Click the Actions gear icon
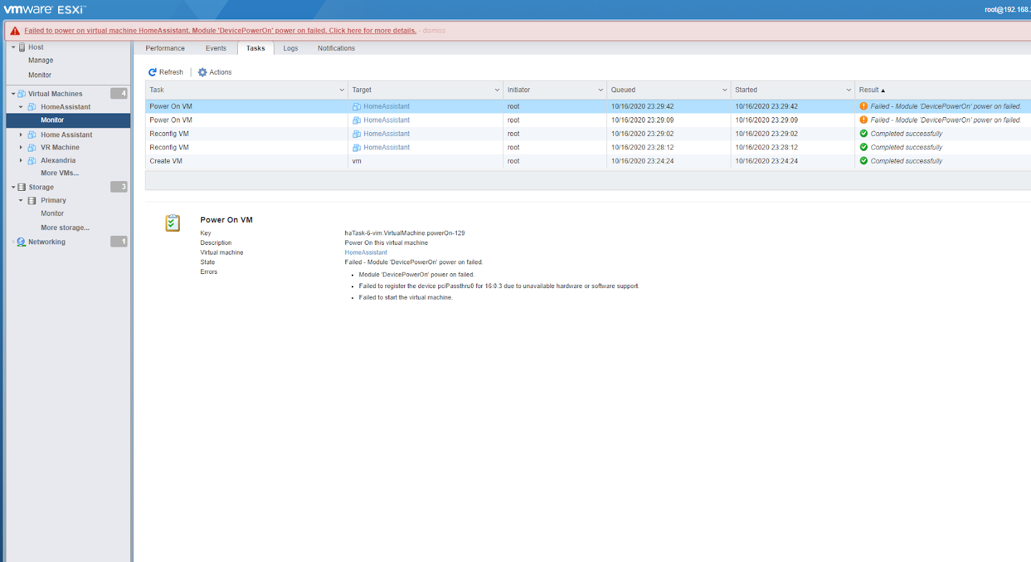 (x=202, y=72)
